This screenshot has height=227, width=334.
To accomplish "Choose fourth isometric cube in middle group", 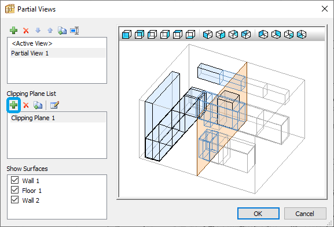I will pyautogui.click(x=246, y=34).
